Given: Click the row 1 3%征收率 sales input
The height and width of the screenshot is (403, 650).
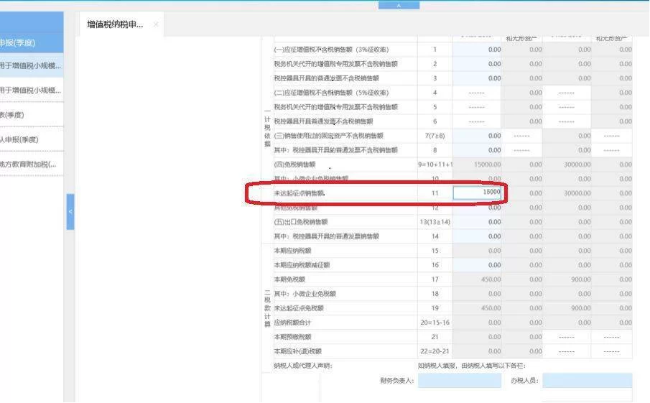Looking at the screenshot, I should [478, 50].
